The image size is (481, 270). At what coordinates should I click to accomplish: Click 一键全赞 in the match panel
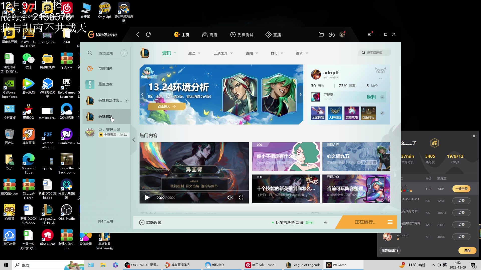click(x=461, y=189)
